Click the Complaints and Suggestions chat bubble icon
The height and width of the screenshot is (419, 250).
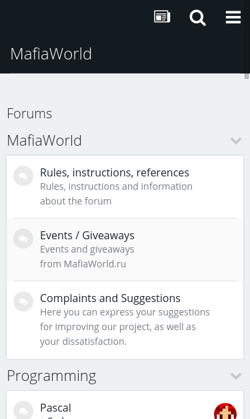coord(23,301)
